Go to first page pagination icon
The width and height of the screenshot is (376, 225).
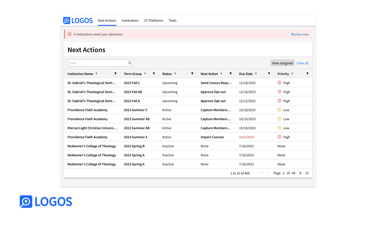click(262, 173)
